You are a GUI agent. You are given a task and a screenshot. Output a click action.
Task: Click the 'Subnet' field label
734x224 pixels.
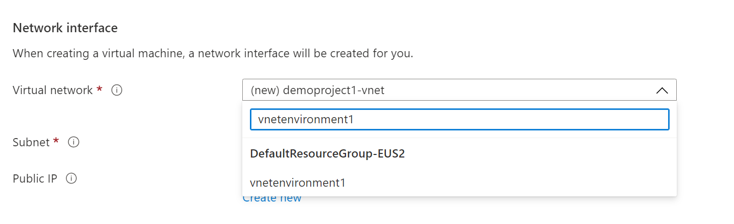click(31, 142)
